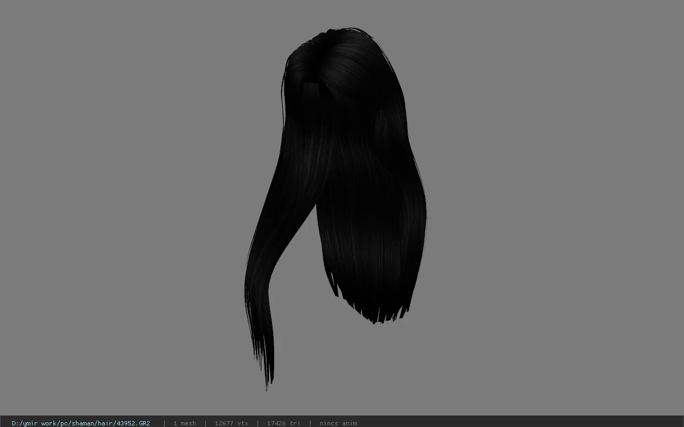Click the '1 mesh' status entry
The image size is (684, 427).
pos(185,423)
